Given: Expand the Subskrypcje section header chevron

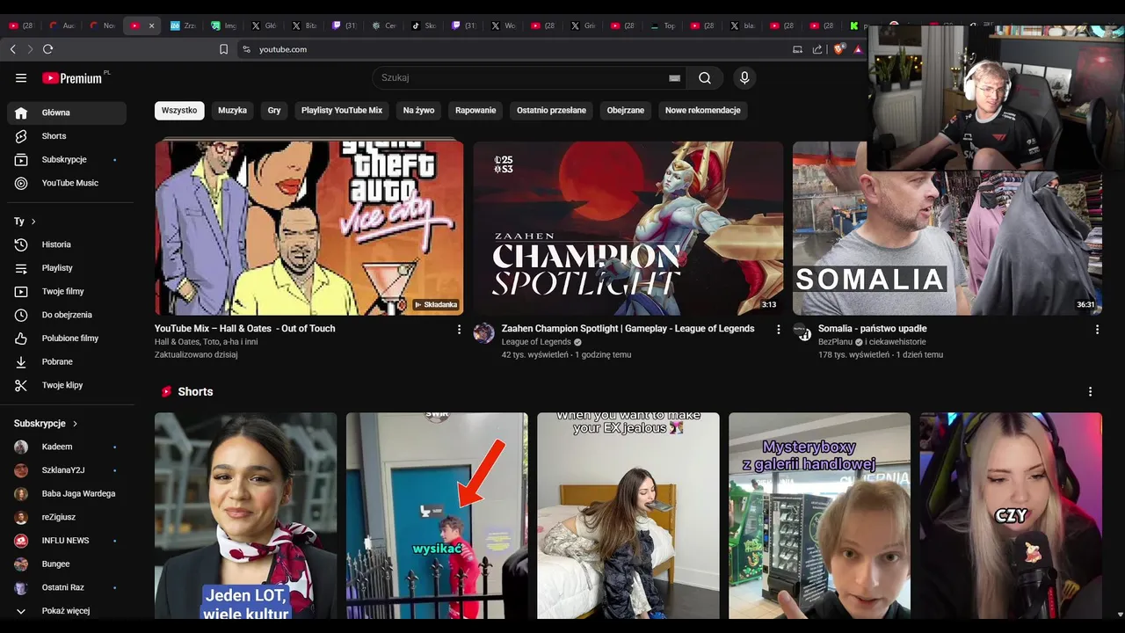Looking at the screenshot, I should click(x=75, y=424).
